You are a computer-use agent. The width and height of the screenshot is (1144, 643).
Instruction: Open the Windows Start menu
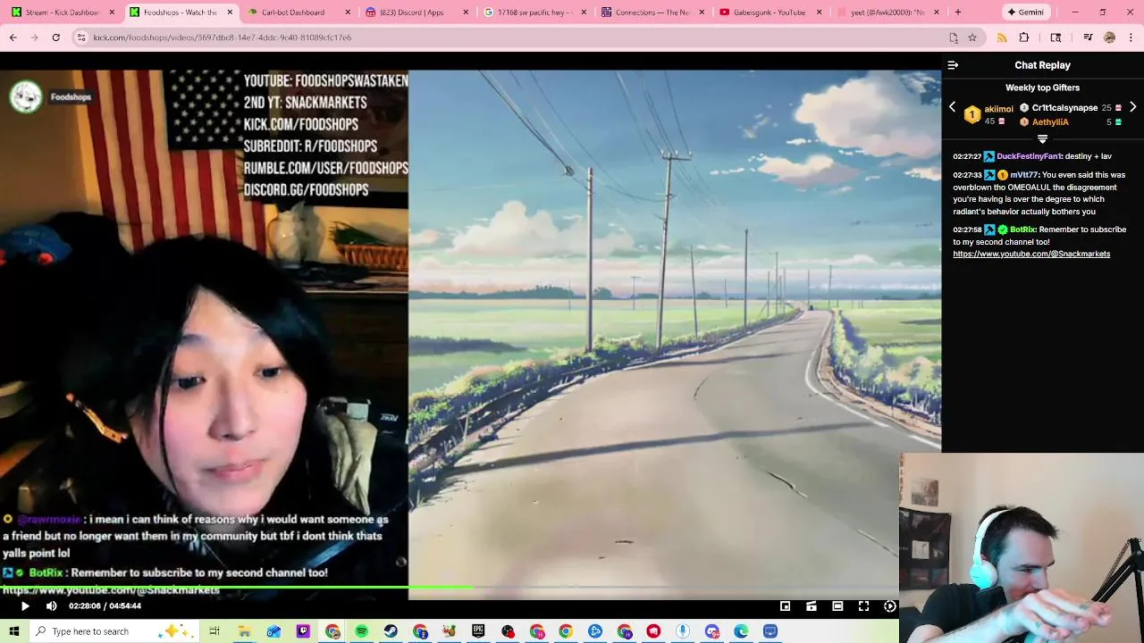[x=14, y=631]
